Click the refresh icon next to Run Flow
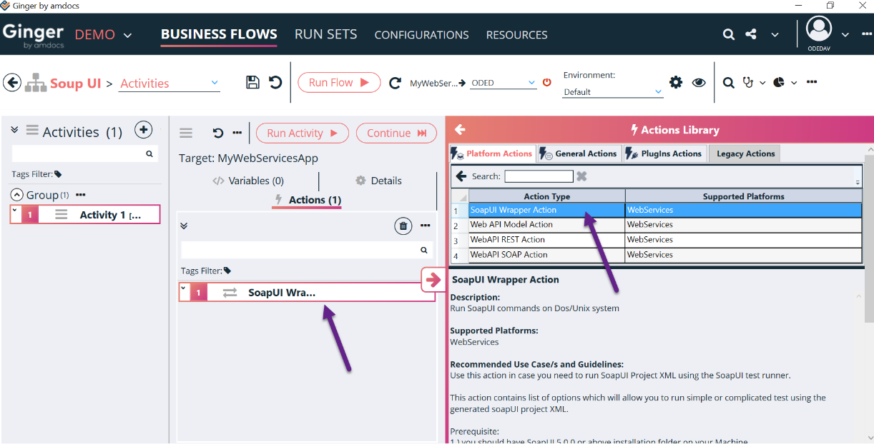 (x=395, y=83)
